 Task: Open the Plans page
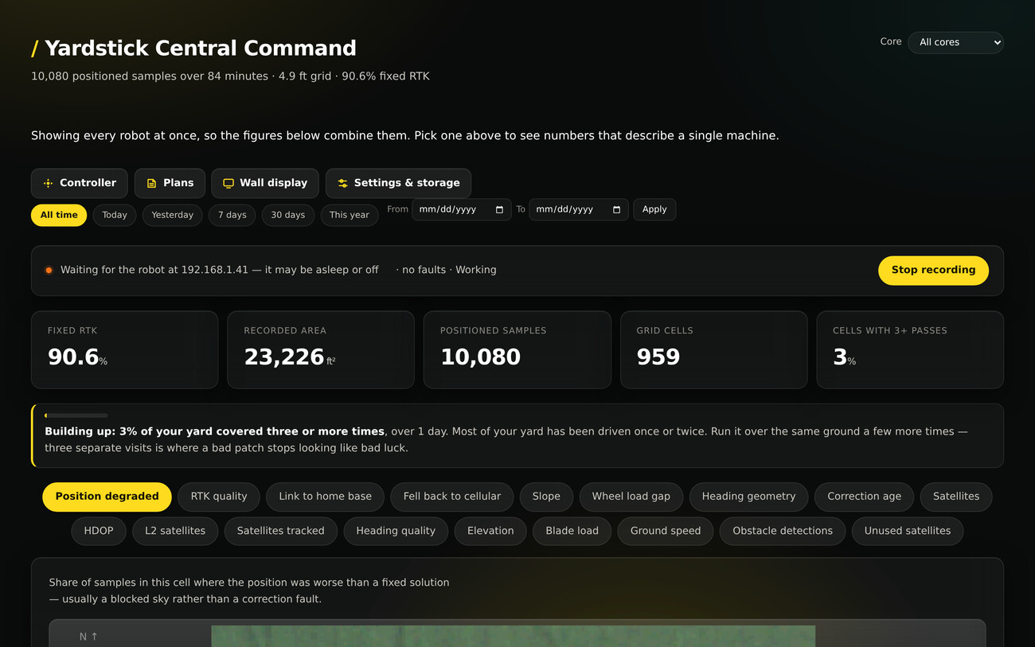point(170,183)
